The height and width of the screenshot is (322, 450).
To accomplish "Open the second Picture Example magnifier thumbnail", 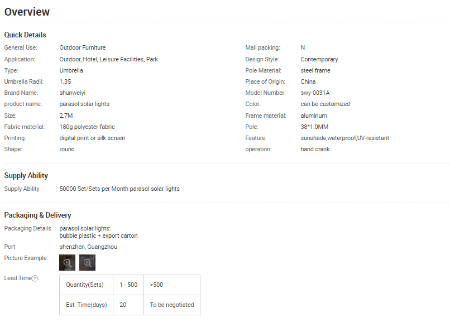I will pyautogui.click(x=87, y=262).
